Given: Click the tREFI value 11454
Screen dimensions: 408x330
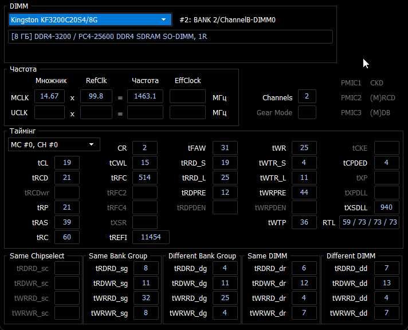Looking at the screenshot, I should pyautogui.click(x=151, y=237).
